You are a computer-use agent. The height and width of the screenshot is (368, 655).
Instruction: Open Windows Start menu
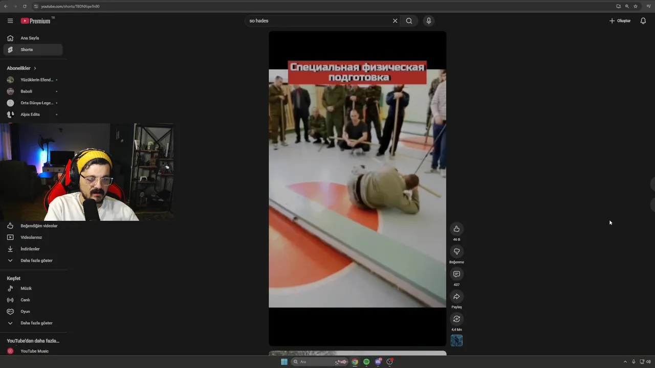[x=284, y=362]
